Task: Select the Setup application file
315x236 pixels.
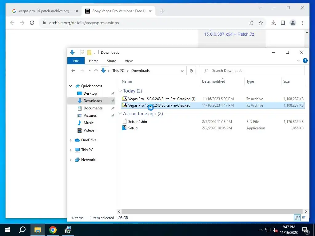Action: tap(213, 128)
